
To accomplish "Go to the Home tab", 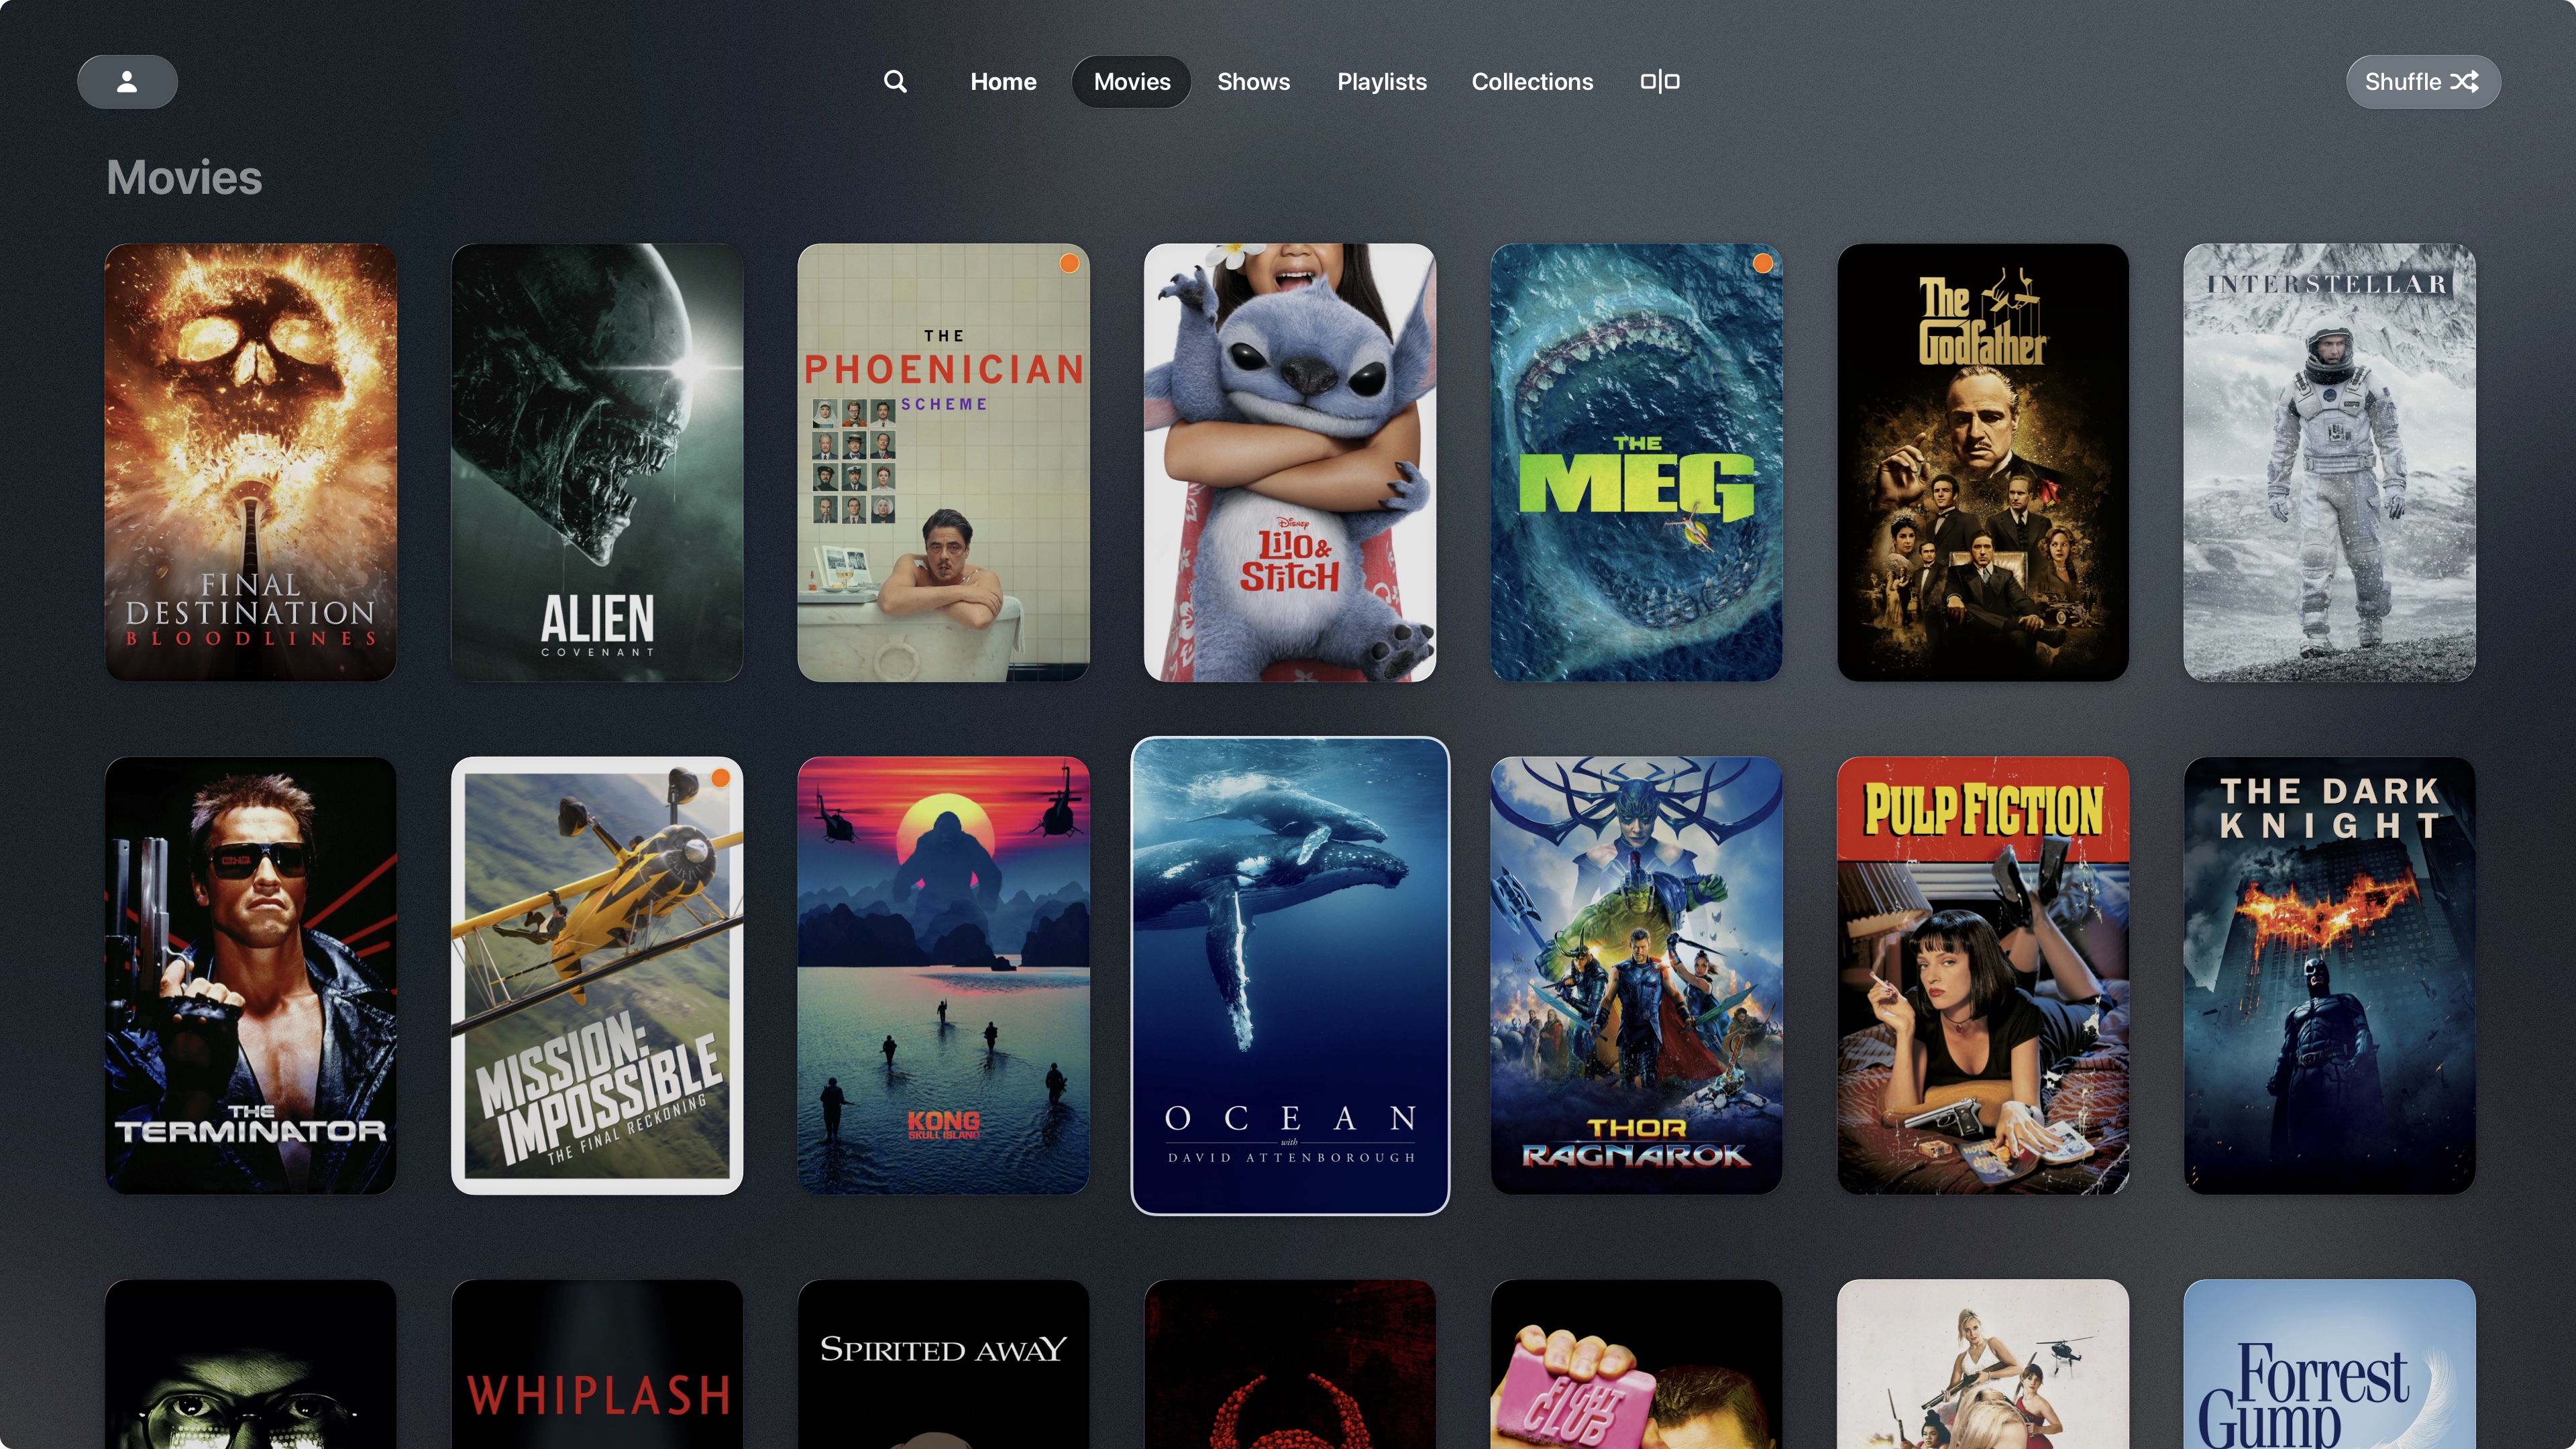I will [1003, 82].
